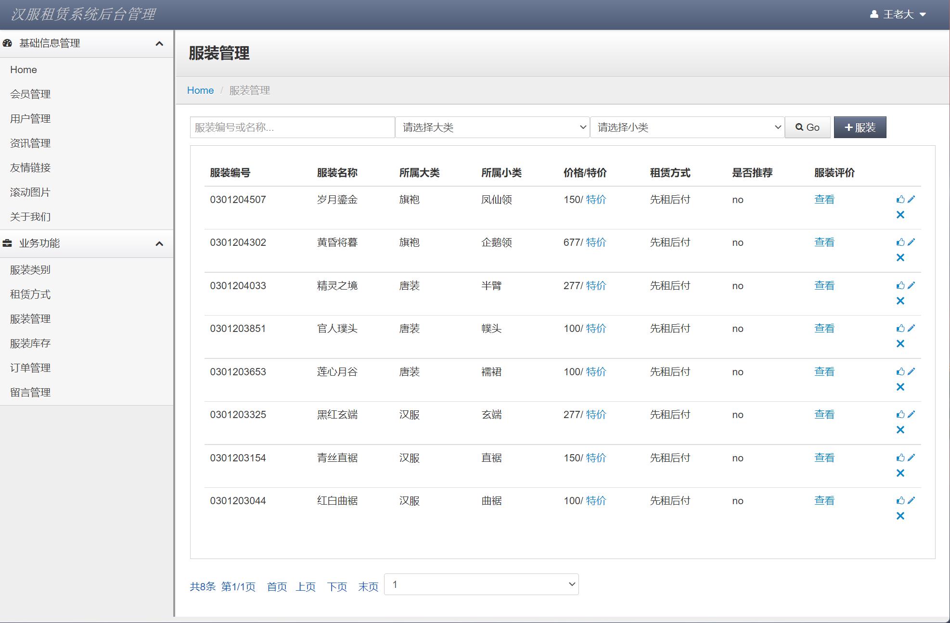Click the 业务功能 section icon
Screen dimensions: 950x623
7,243
